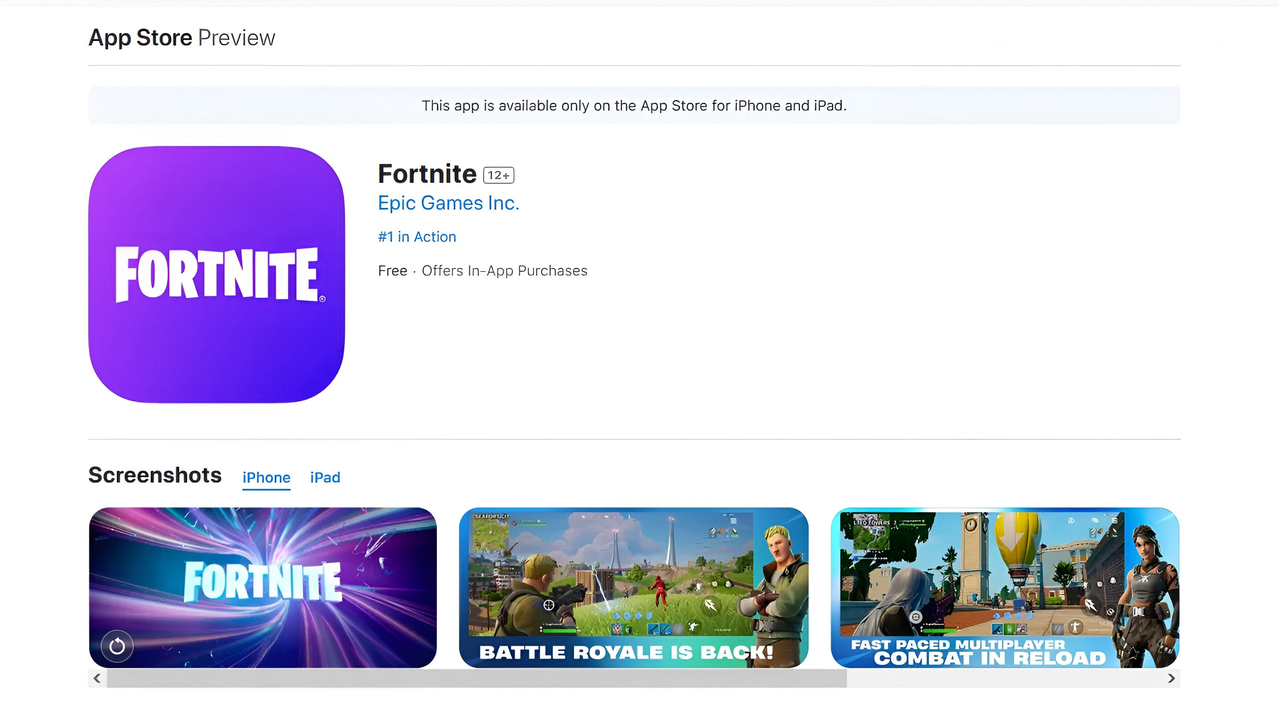The height and width of the screenshot is (719, 1278).
Task: Click the App Store Preview heading
Action: [182, 38]
